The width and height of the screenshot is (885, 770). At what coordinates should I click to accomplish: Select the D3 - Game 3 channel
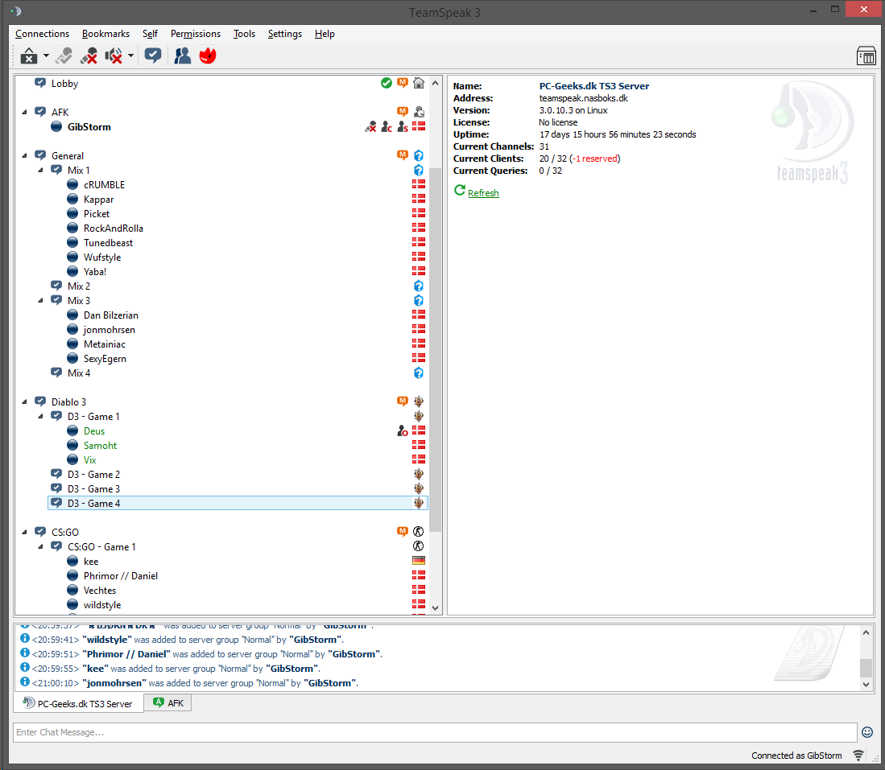click(x=93, y=489)
